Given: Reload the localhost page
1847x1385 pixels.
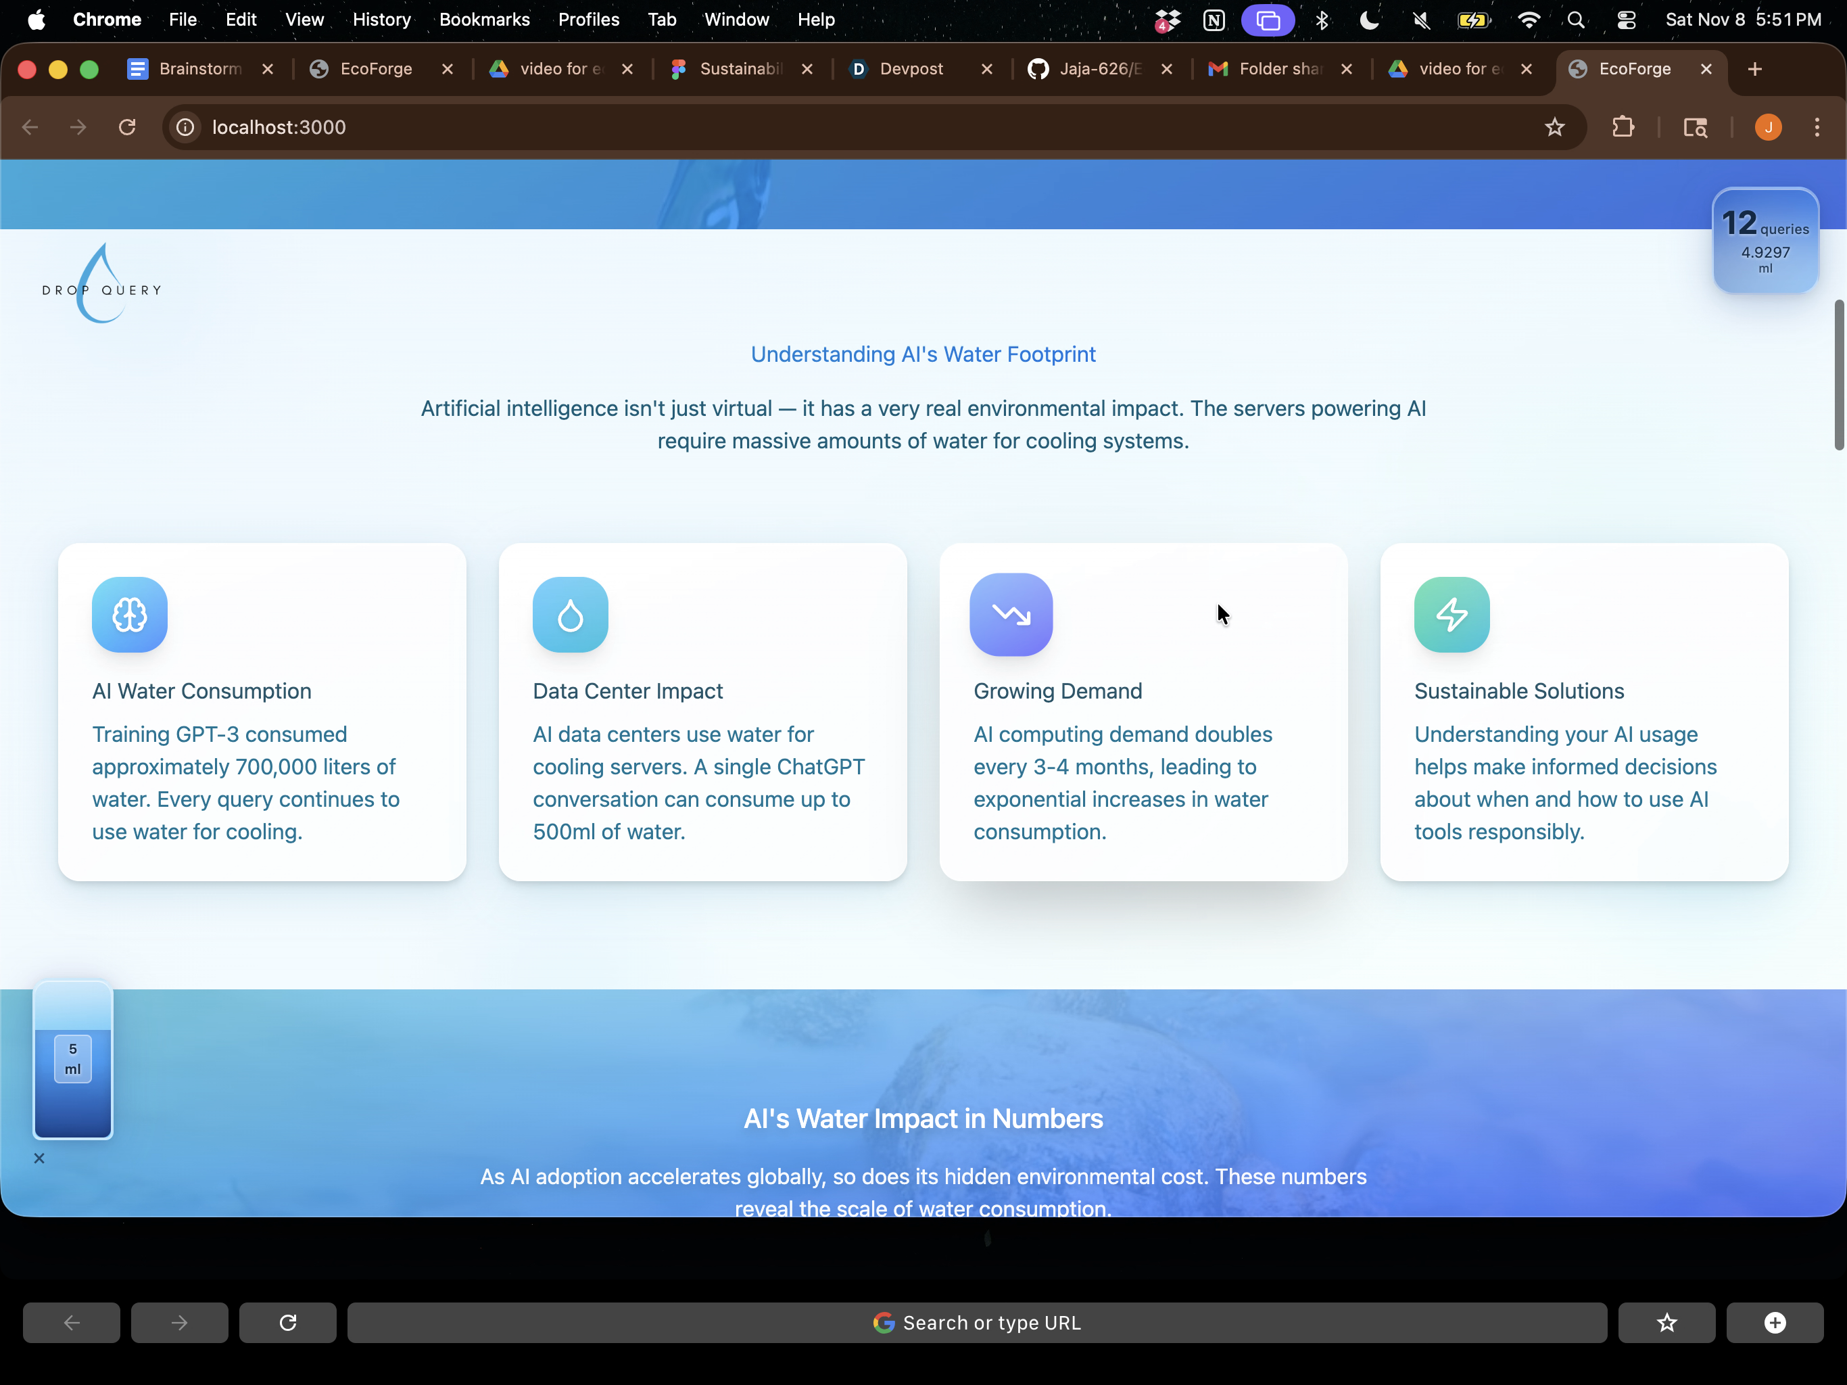Looking at the screenshot, I should click(x=127, y=127).
